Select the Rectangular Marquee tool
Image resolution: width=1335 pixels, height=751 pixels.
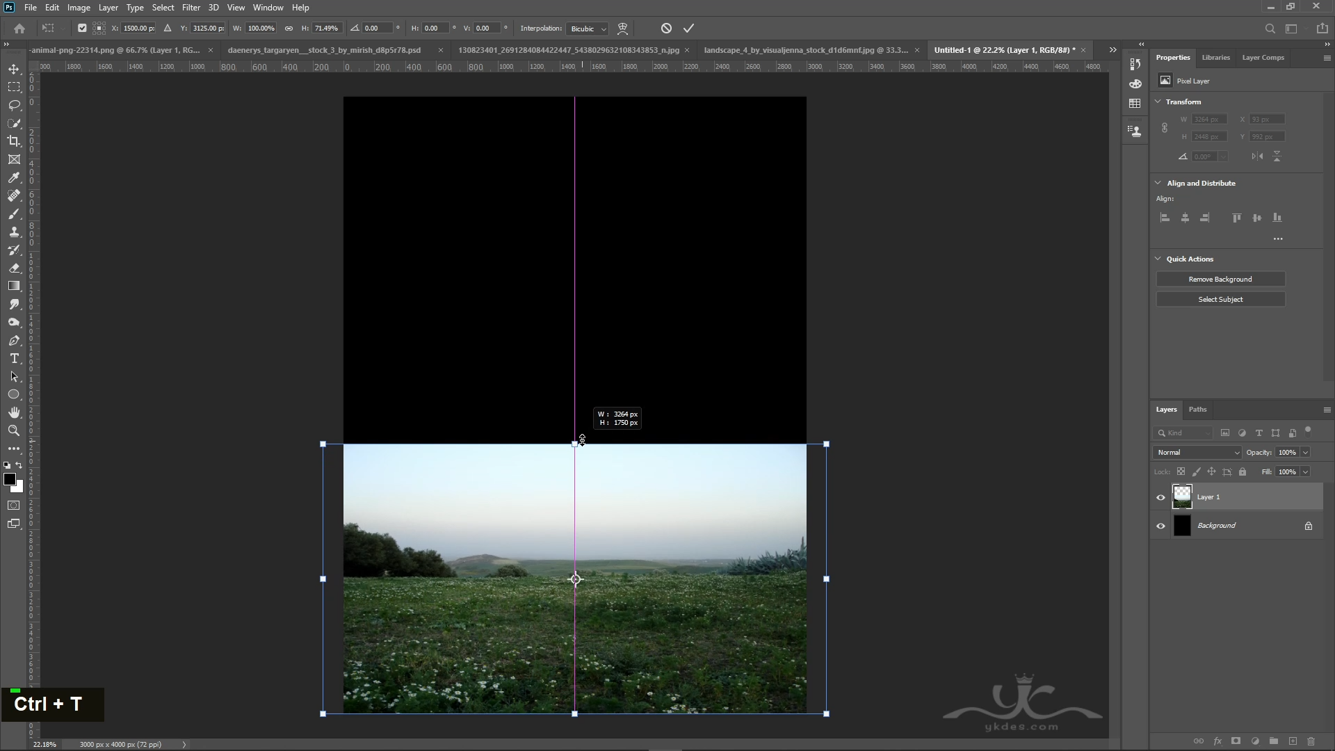[x=14, y=87]
